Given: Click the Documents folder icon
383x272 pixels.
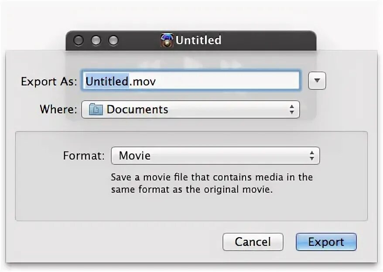Looking at the screenshot, I should click(x=96, y=109).
